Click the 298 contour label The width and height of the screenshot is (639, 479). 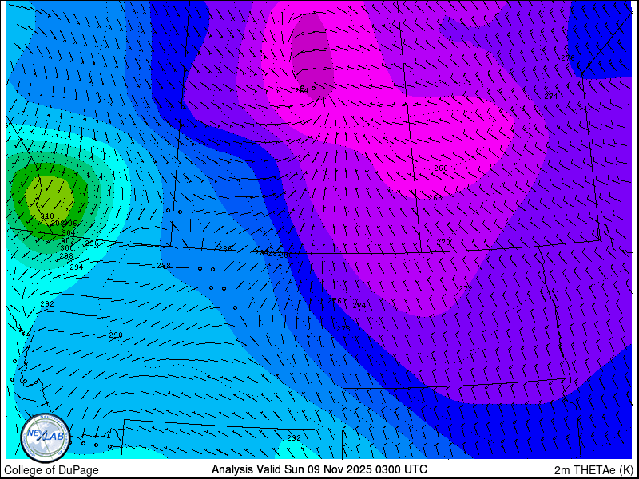pos(66,256)
